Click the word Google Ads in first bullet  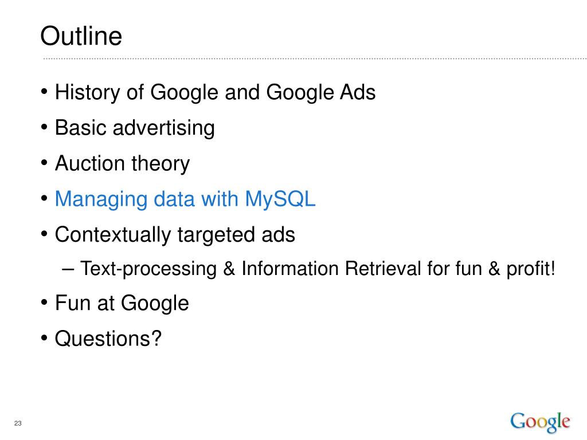coord(321,92)
